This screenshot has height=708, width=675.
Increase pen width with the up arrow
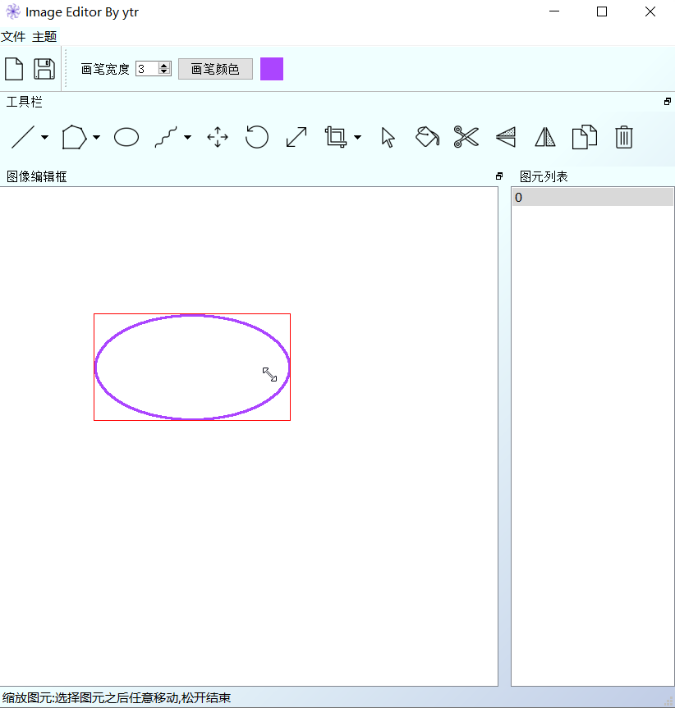tap(164, 66)
